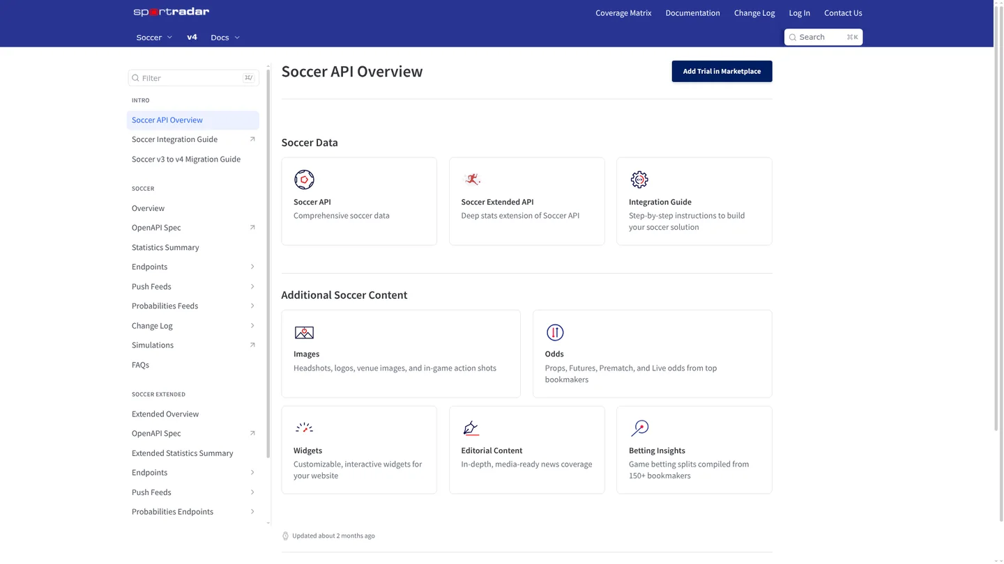Image resolution: width=1004 pixels, height=564 pixels.
Task: Click the external link arrow beside Simulations
Action: click(252, 345)
